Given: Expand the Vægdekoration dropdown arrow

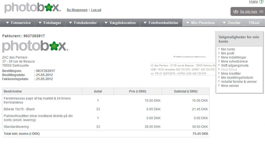Looking at the screenshot, I should 106,23.
